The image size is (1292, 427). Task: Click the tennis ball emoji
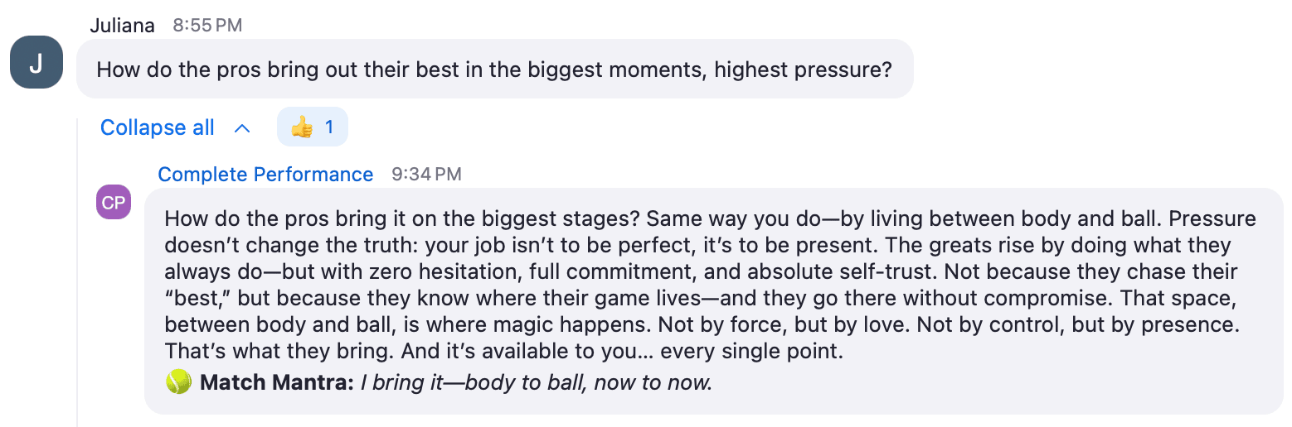click(178, 381)
